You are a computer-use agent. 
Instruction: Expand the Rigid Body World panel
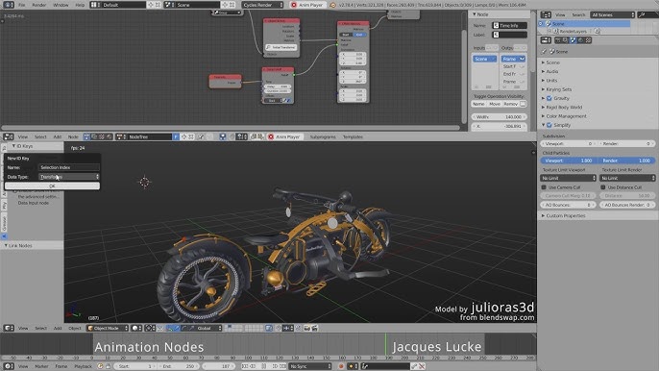tap(564, 108)
